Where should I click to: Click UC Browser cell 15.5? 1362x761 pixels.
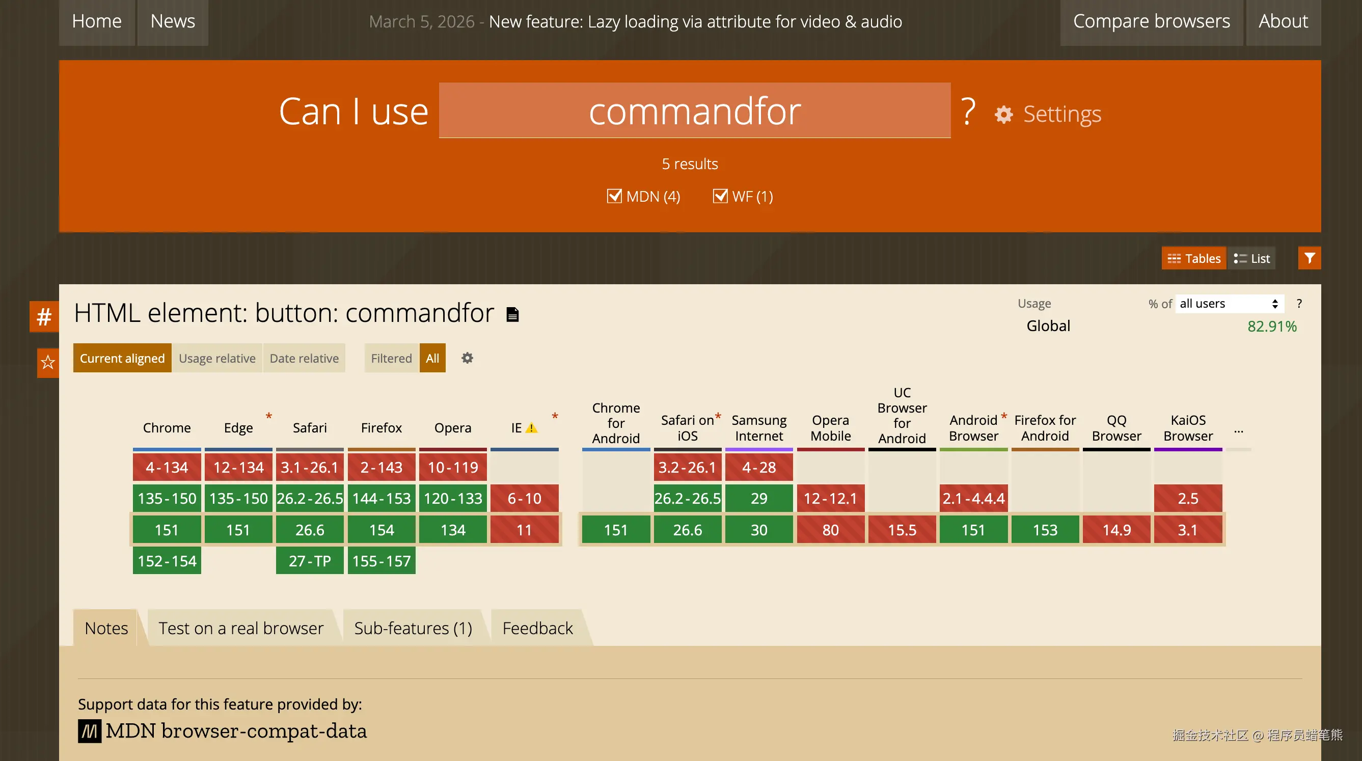tap(902, 529)
